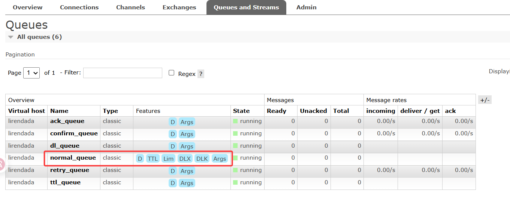
Task: Click the TTL feature badge on normal_queue
Action: (x=153, y=158)
